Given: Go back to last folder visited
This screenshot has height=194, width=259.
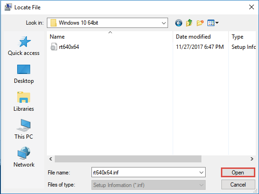Looking at the screenshot, I should click(x=179, y=23).
